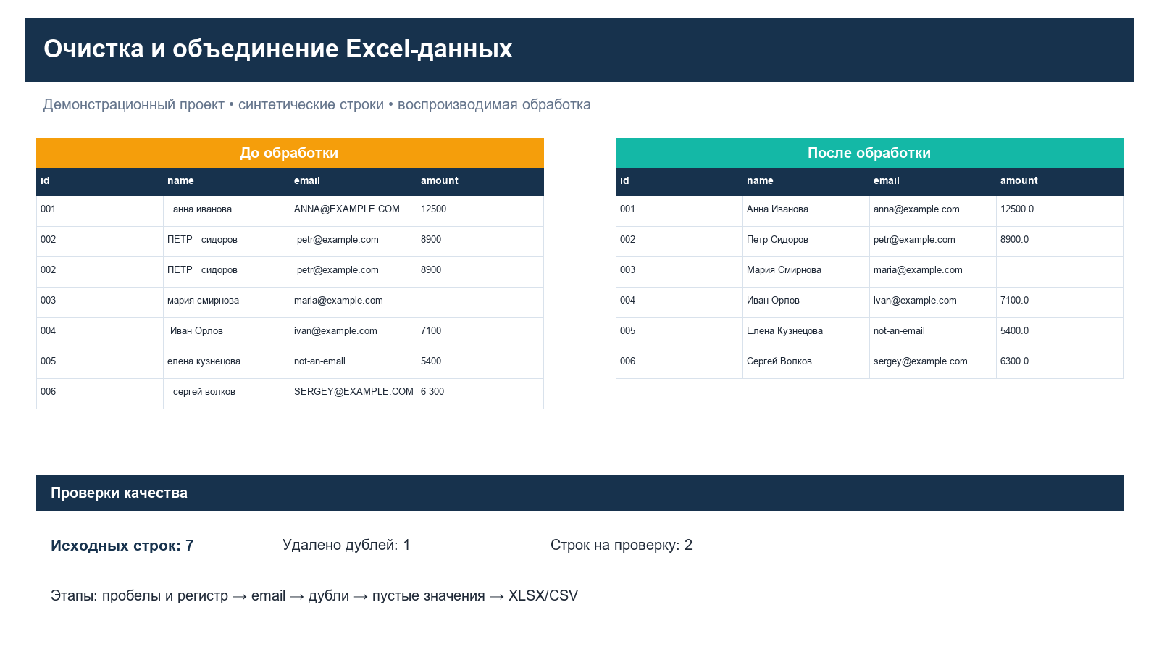This screenshot has width=1159, height=652.
Task: Select the amount cell "7100.0"
Action: coord(1060,302)
